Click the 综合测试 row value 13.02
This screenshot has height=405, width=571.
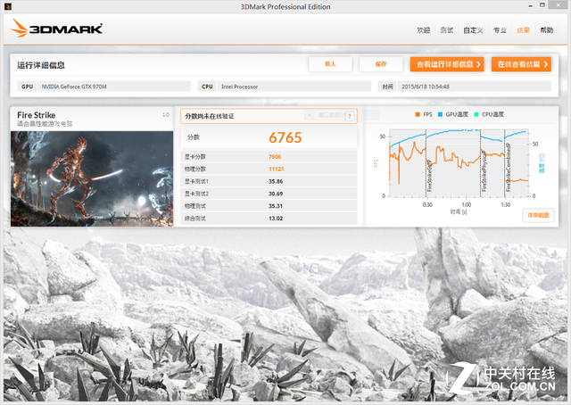276,219
